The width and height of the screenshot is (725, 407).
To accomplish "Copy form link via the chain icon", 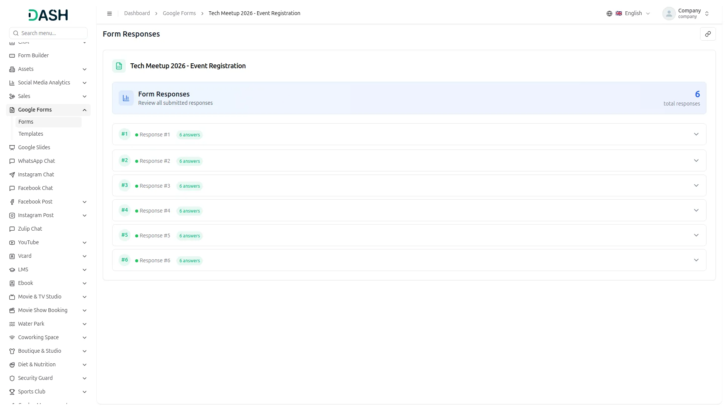I will pos(708,34).
